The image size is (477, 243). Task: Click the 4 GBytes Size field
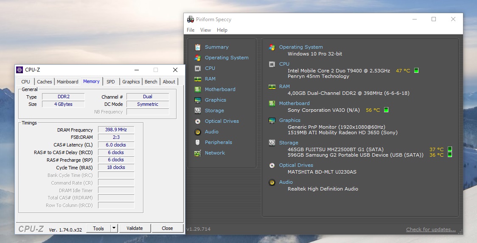[63, 104]
